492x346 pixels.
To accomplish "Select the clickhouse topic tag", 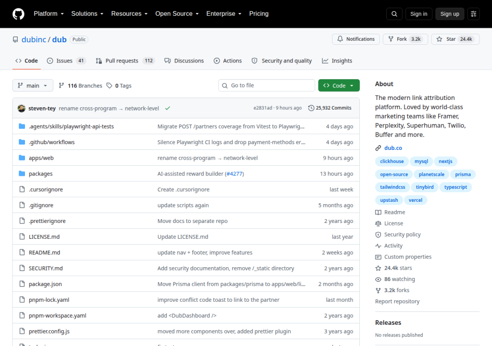I will 392,161.
